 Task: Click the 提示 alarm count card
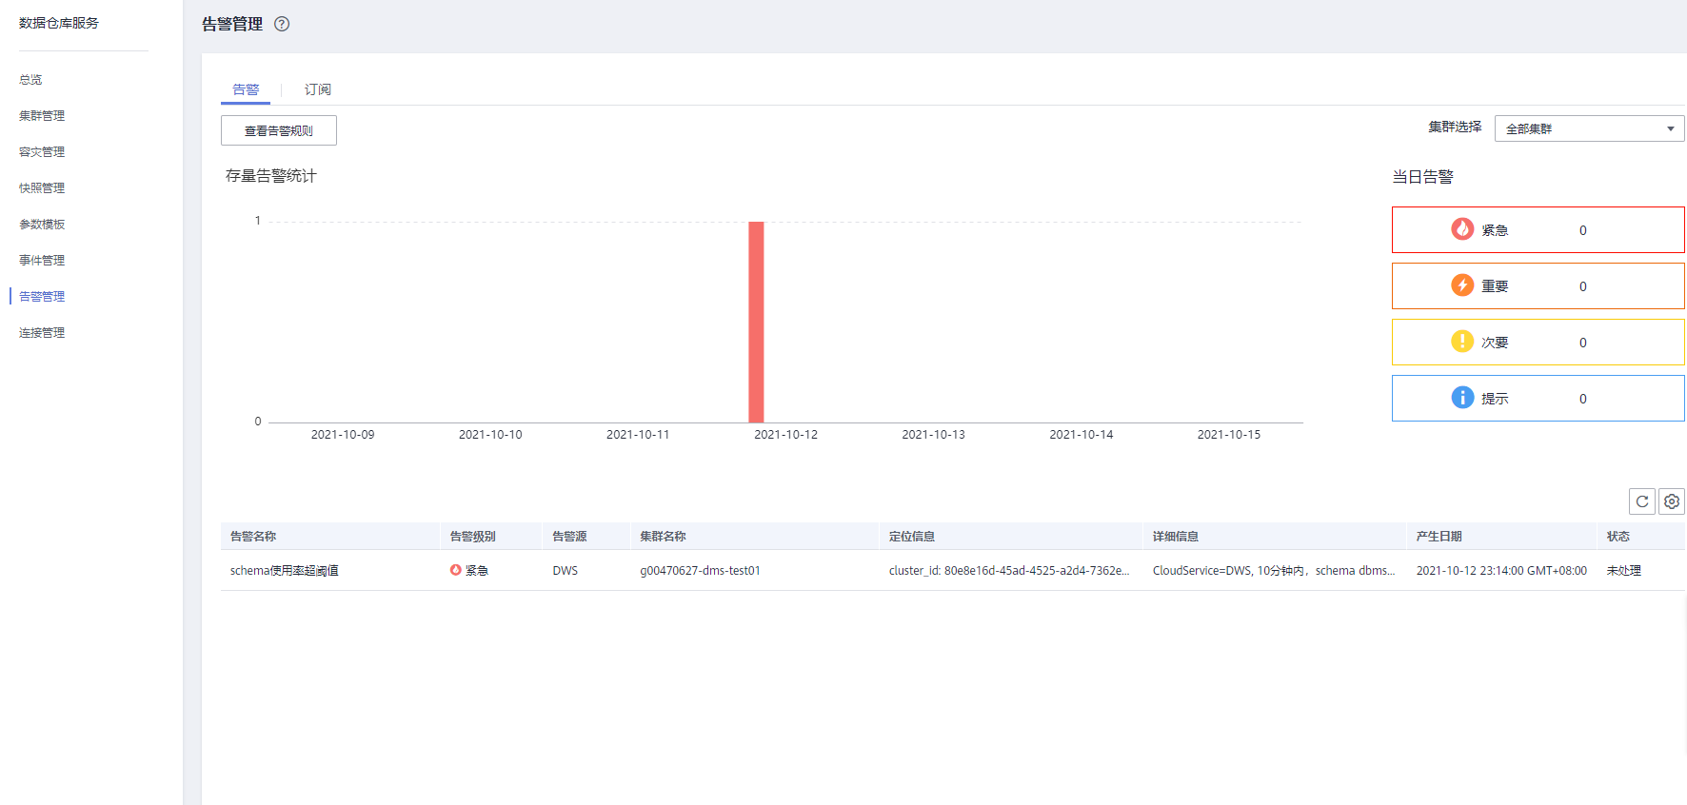pos(1538,398)
